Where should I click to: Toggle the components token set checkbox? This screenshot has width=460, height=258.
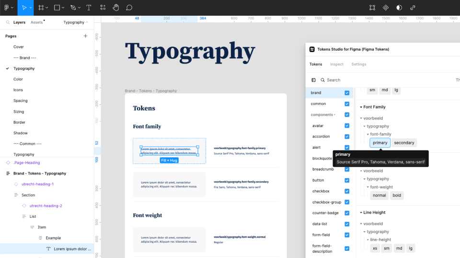(347, 115)
